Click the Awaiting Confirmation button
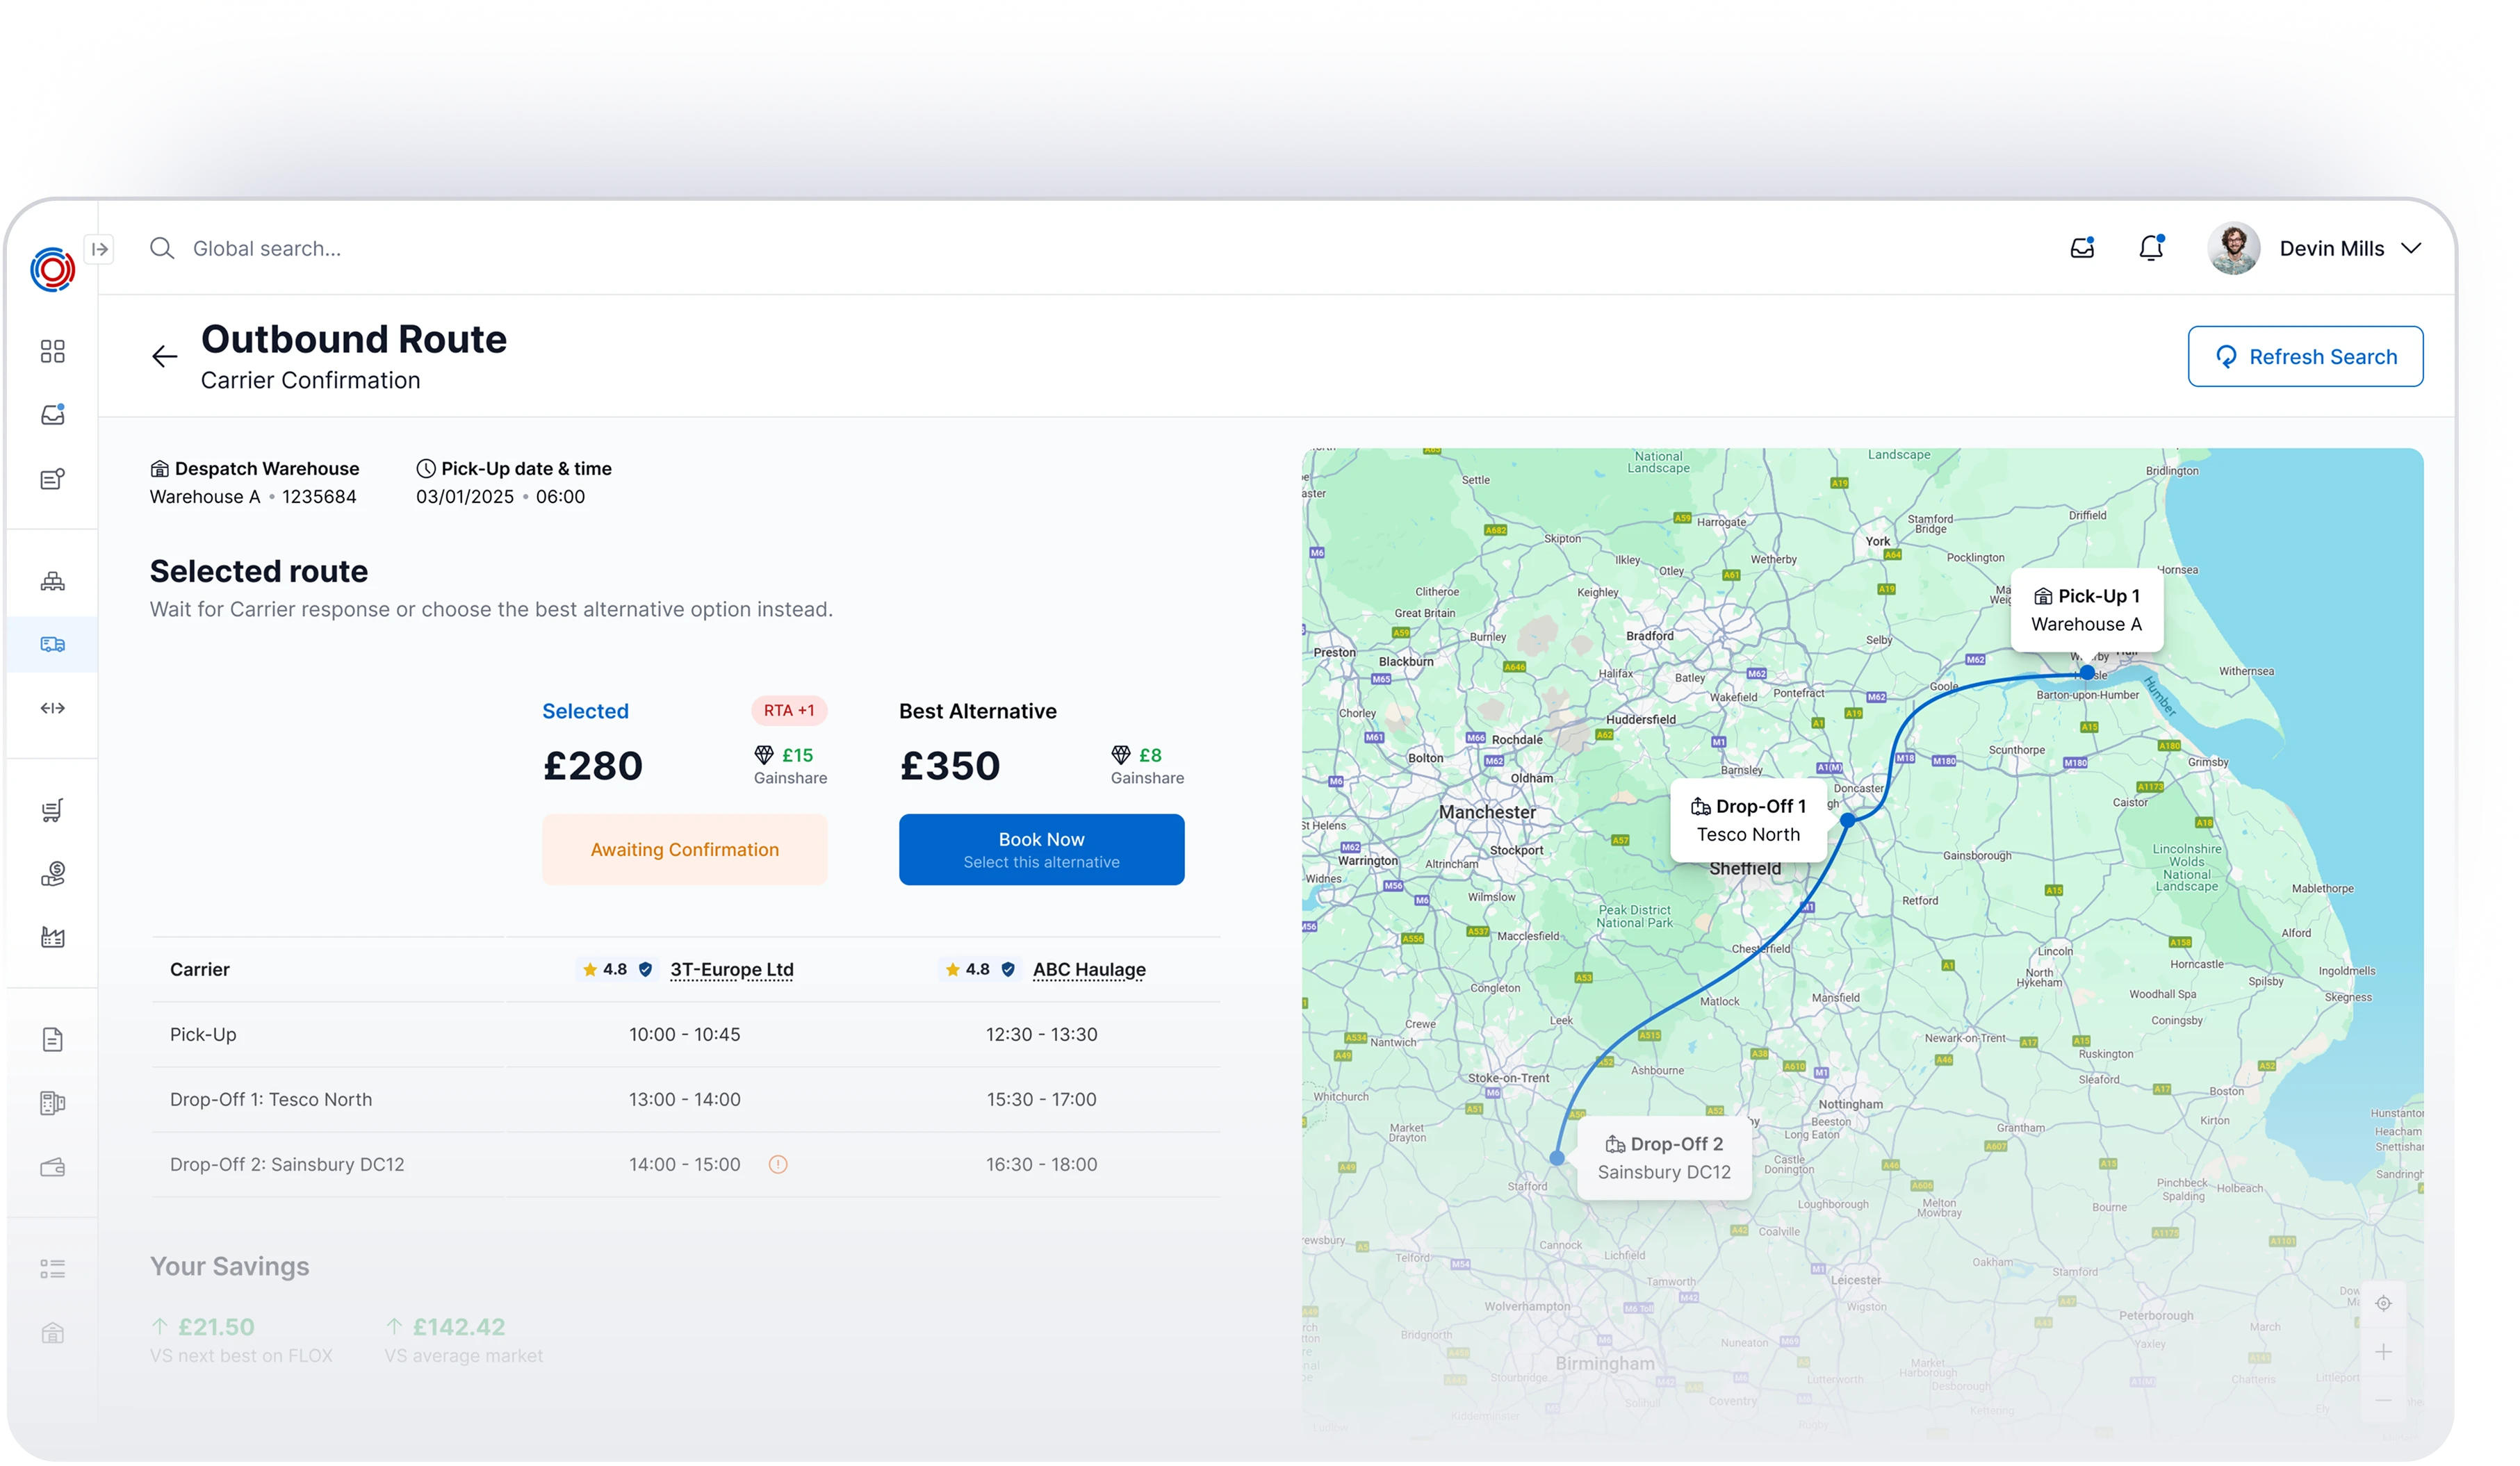Screen dimensions: 2520x1466 pos(684,849)
